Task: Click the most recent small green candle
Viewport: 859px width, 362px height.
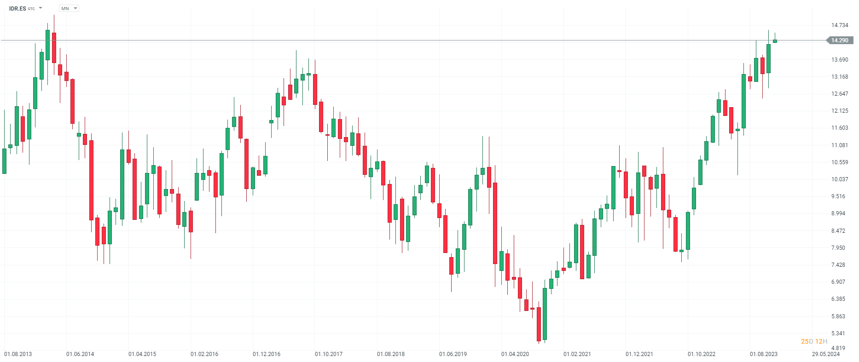Action: pos(775,41)
